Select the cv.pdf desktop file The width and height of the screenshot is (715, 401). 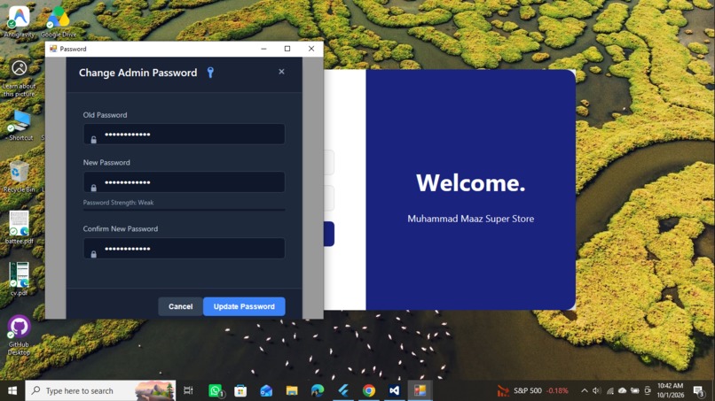click(x=20, y=279)
